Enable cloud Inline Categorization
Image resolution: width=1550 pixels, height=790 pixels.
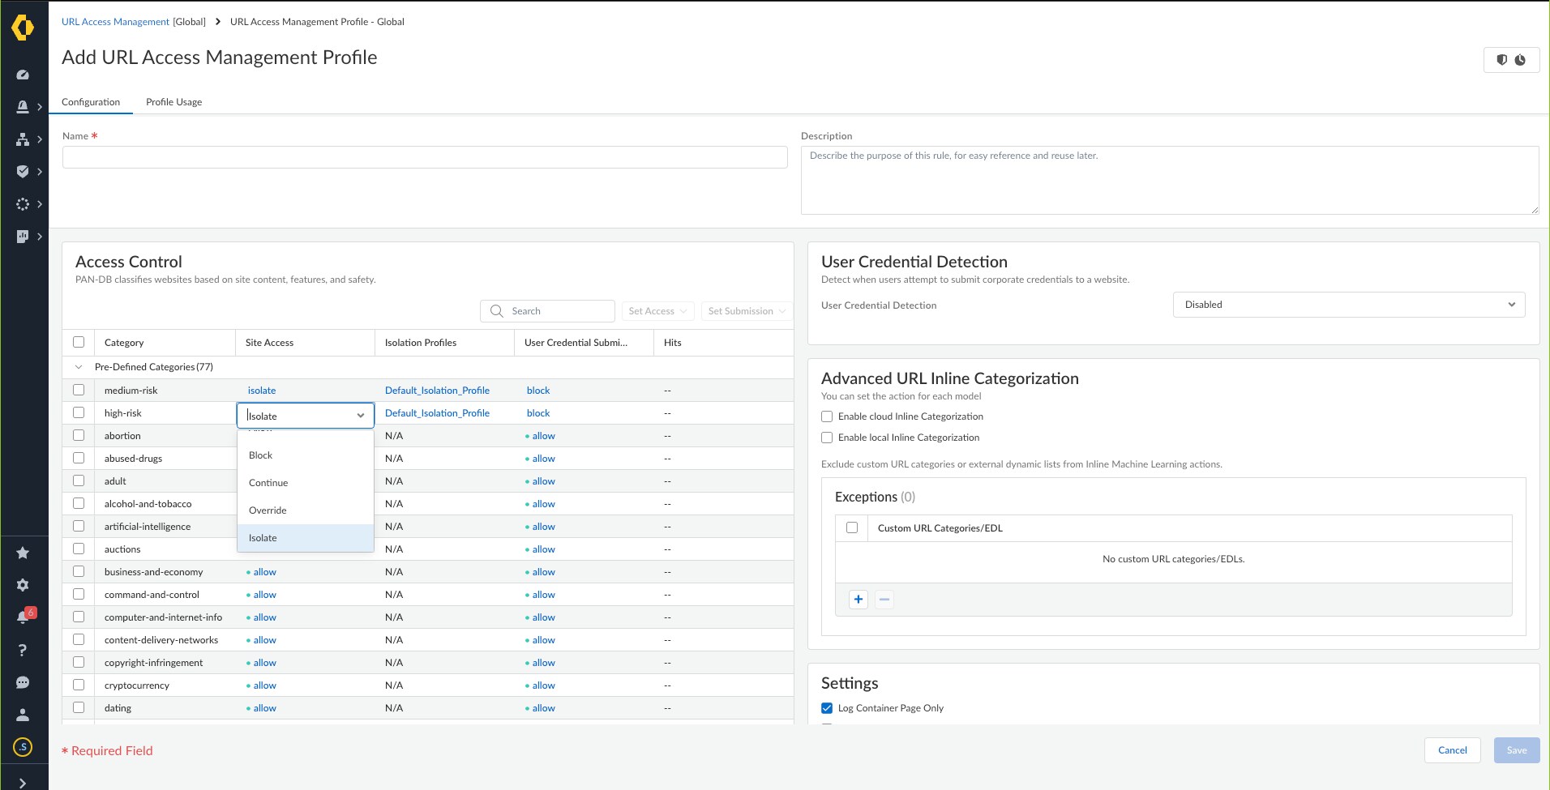827,416
